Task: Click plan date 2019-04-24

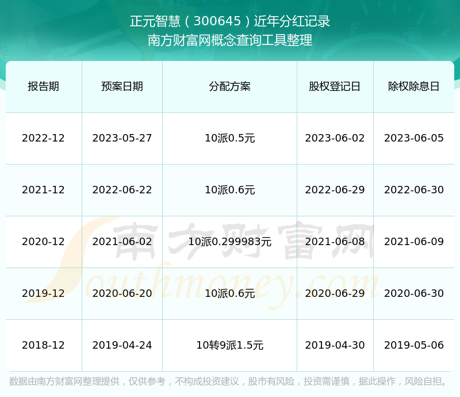Action: (x=122, y=345)
